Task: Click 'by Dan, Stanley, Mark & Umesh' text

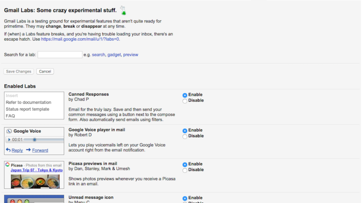Action: click(x=99, y=169)
